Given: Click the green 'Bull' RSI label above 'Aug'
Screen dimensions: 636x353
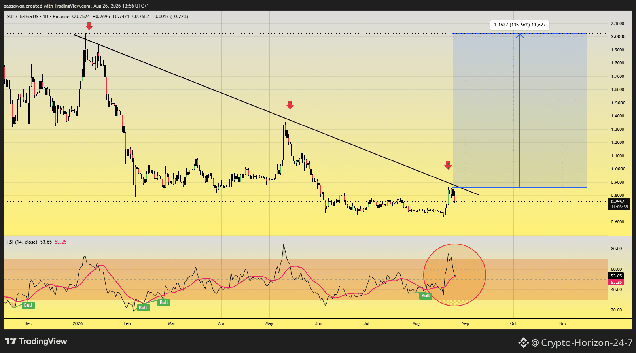Looking at the screenshot, I should tap(426, 296).
